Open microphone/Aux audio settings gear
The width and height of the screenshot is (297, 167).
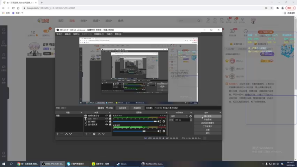coord(164,121)
